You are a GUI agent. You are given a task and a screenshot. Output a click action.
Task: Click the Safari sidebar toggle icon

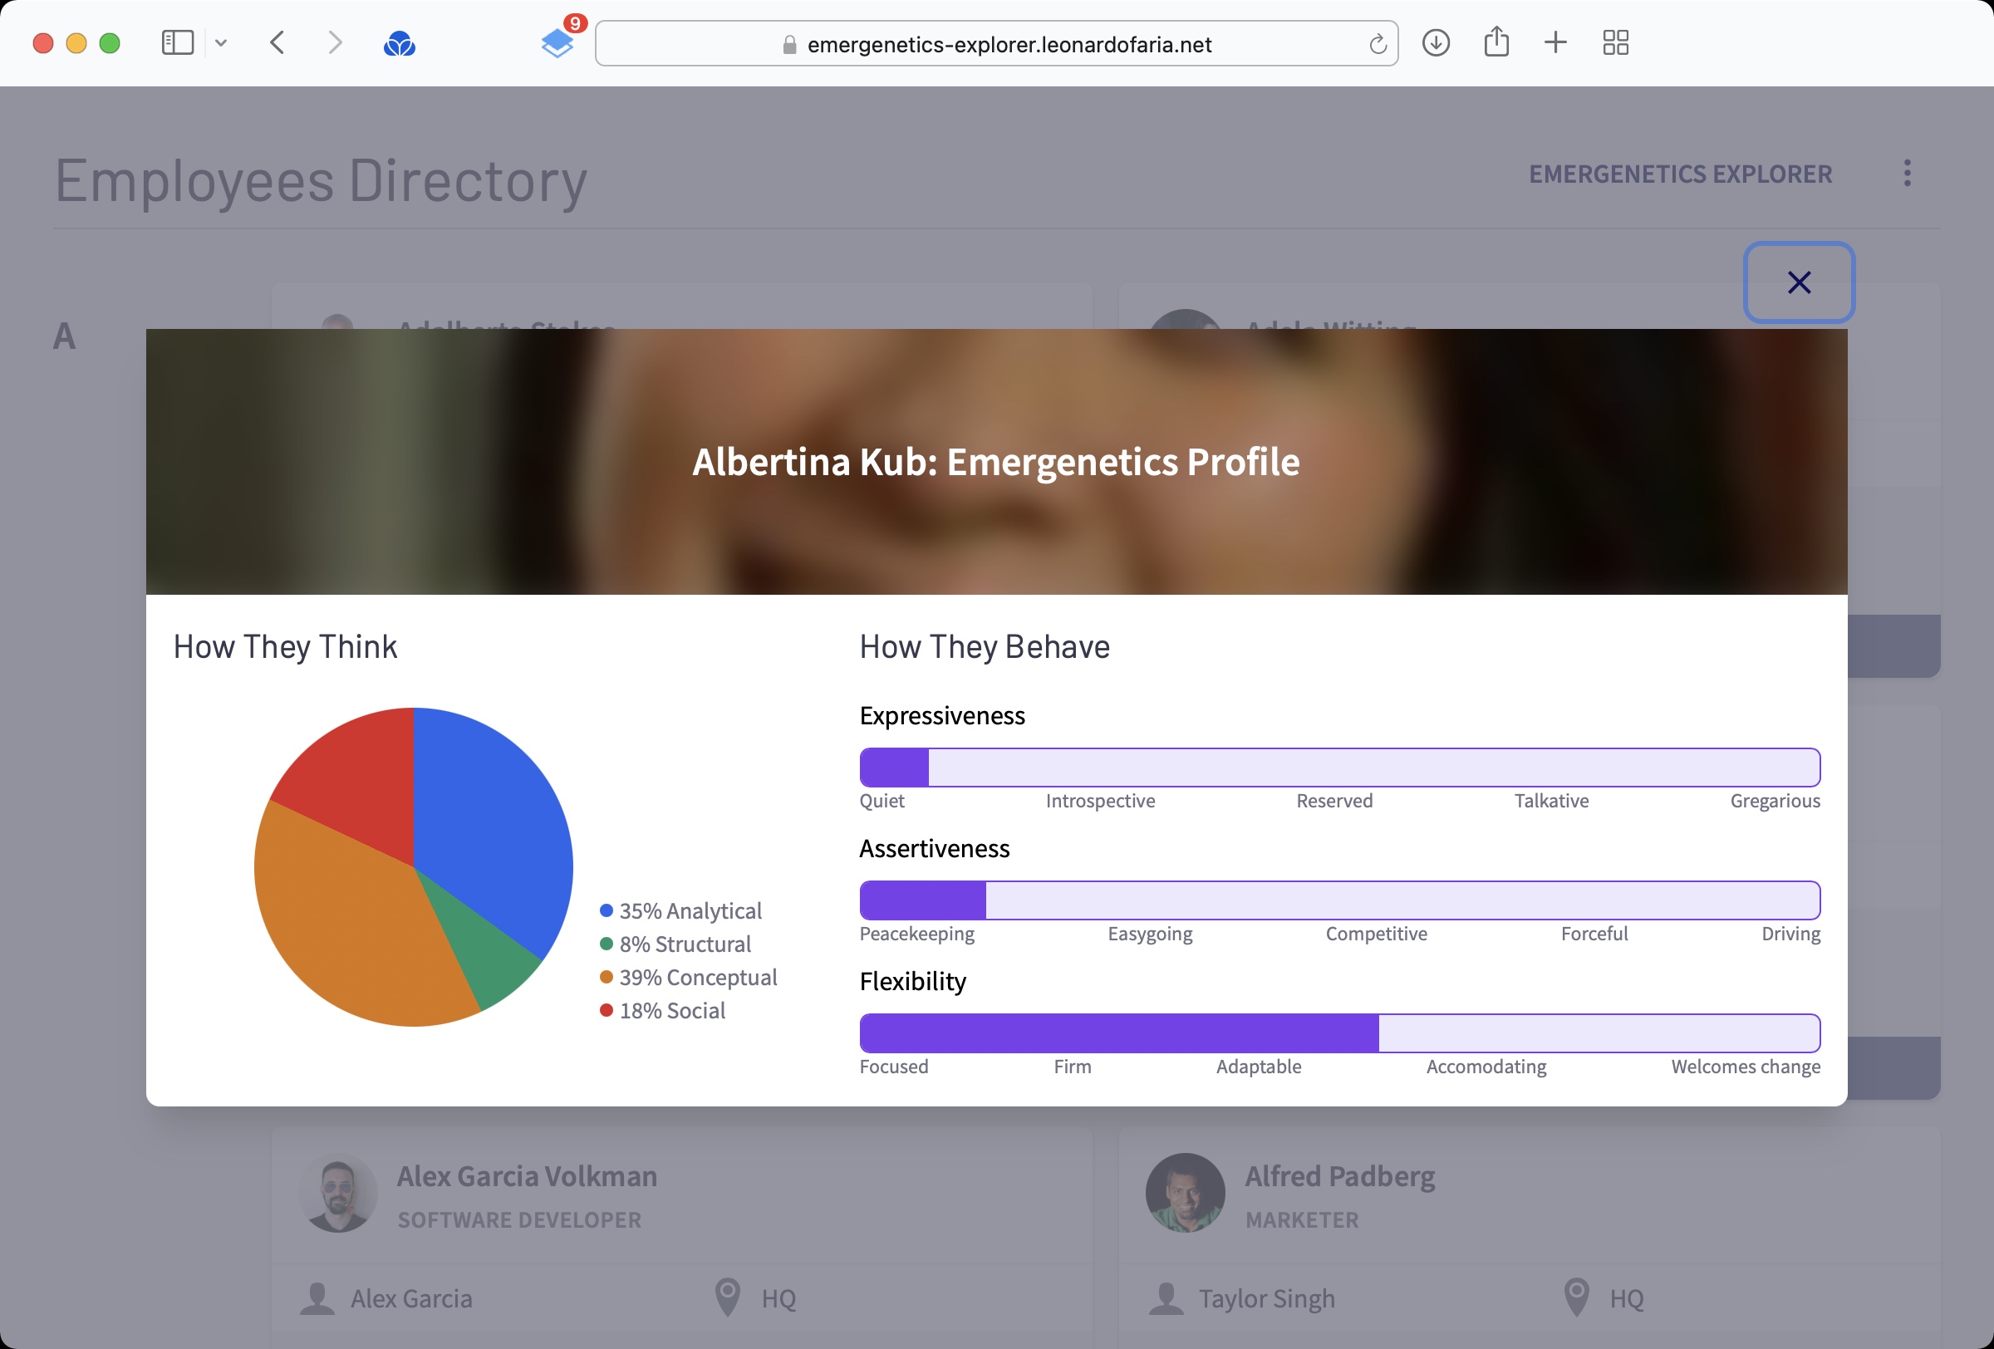178,43
